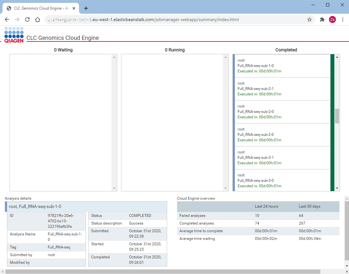Click the Tag value Full_RNA-seq
The width and height of the screenshot is (349, 274).
[59, 247]
